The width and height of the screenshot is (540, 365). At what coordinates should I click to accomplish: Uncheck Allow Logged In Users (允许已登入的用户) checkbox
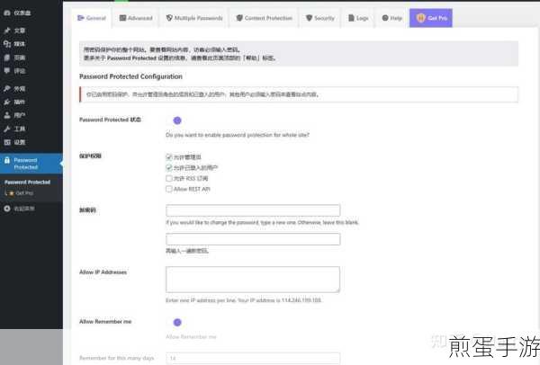coord(169,167)
